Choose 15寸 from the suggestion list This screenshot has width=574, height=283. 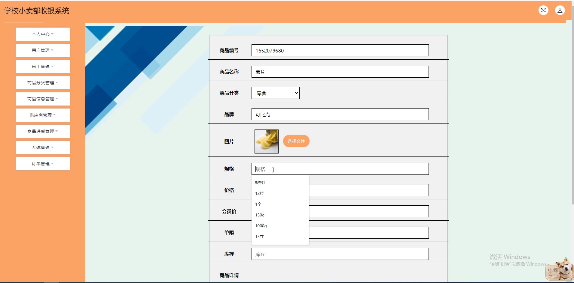coord(280,237)
